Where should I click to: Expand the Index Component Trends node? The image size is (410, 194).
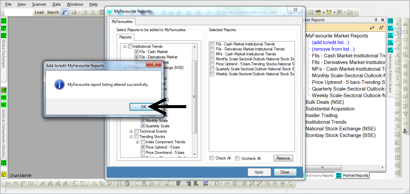tap(138, 142)
